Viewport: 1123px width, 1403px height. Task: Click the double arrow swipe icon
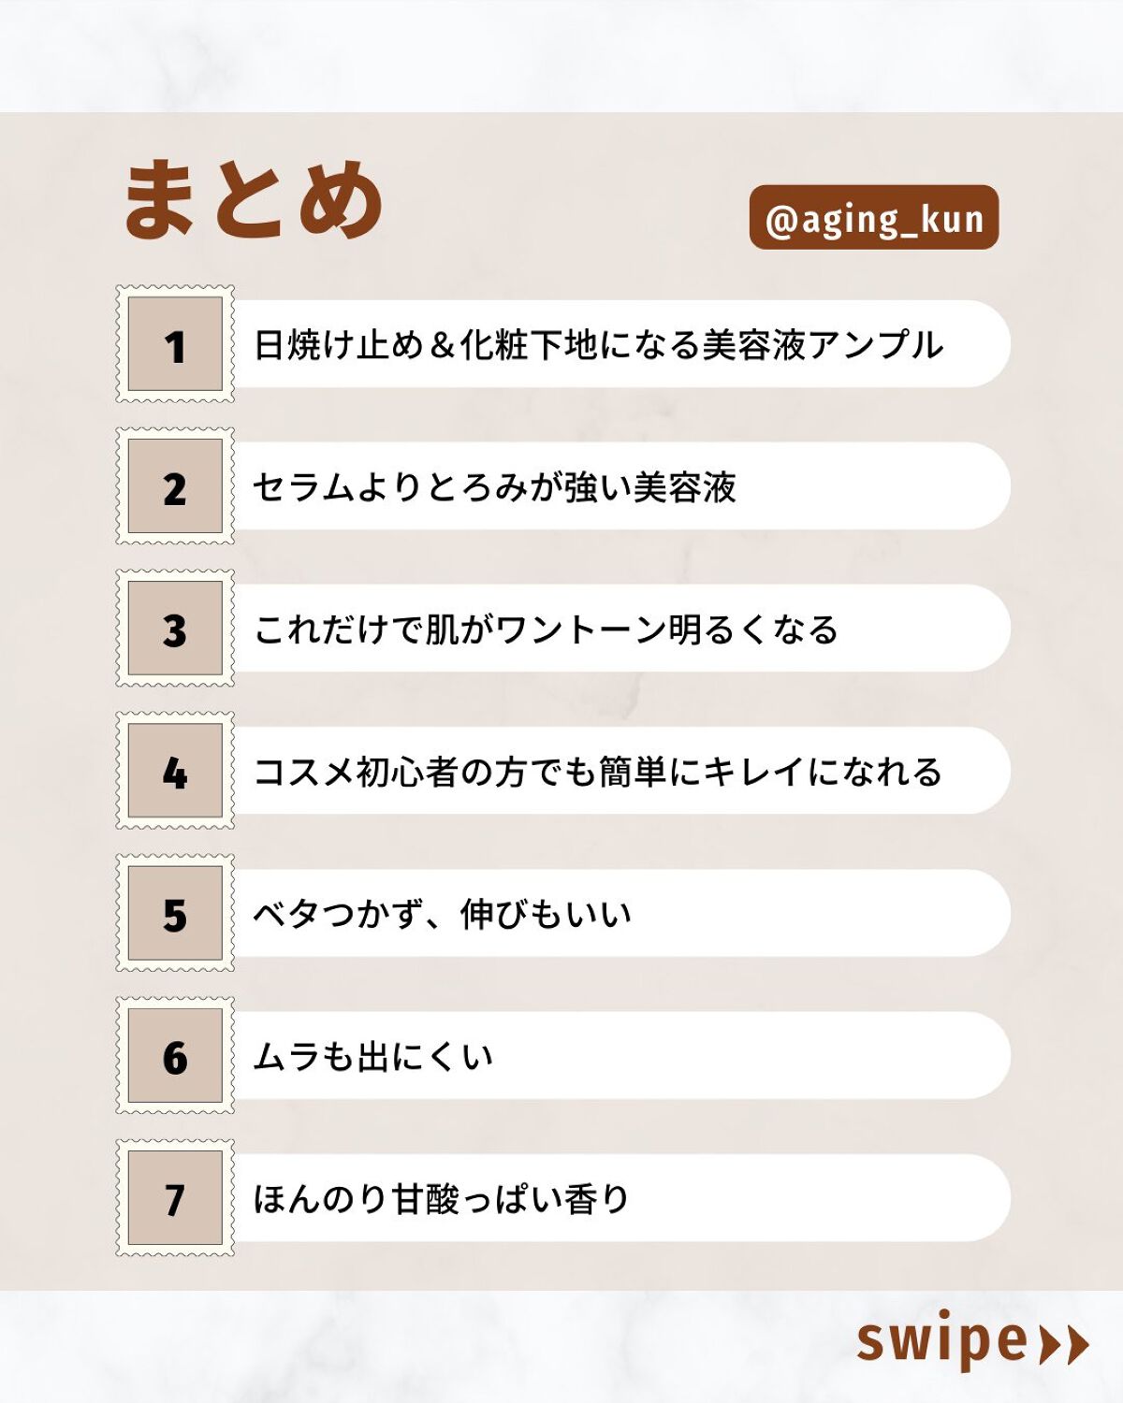[1065, 1344]
